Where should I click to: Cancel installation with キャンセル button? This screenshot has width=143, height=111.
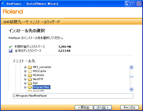tap(129, 107)
